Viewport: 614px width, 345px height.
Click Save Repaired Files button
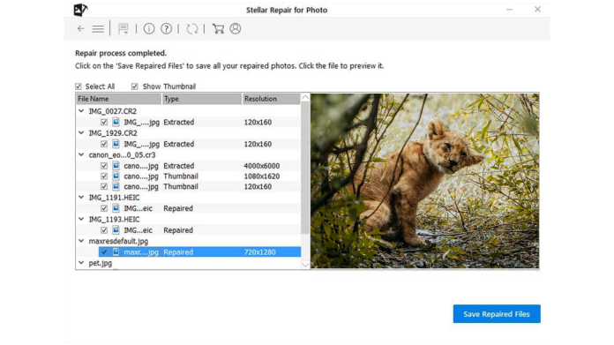point(497,314)
